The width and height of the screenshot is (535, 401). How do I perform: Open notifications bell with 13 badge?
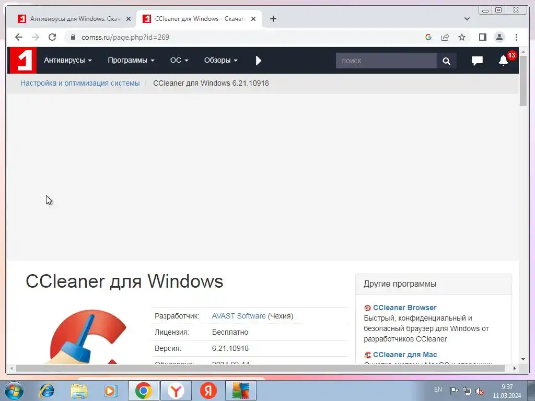coord(504,61)
